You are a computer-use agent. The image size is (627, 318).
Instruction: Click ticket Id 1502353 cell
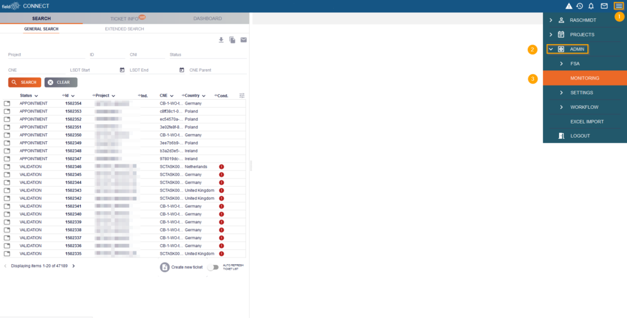coord(73,111)
